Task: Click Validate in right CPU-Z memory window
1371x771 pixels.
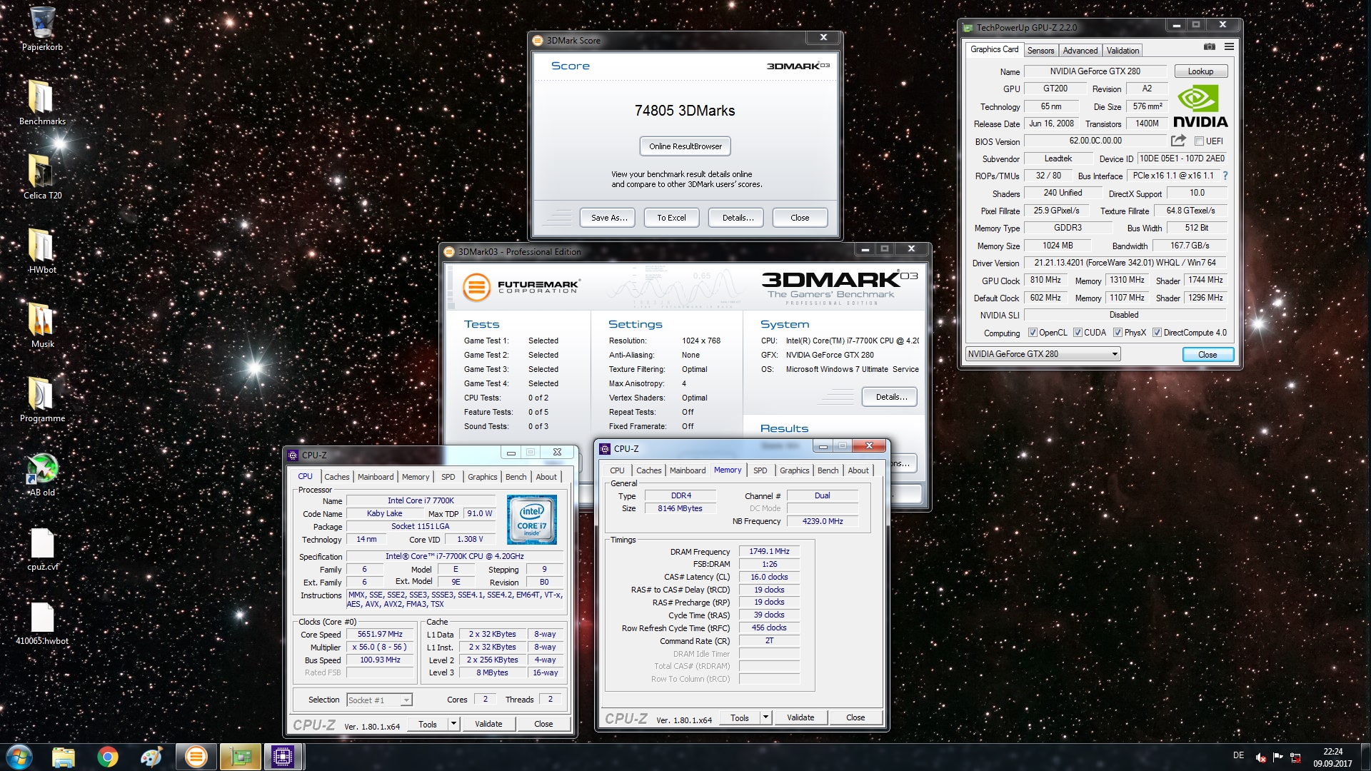Action: (x=800, y=717)
